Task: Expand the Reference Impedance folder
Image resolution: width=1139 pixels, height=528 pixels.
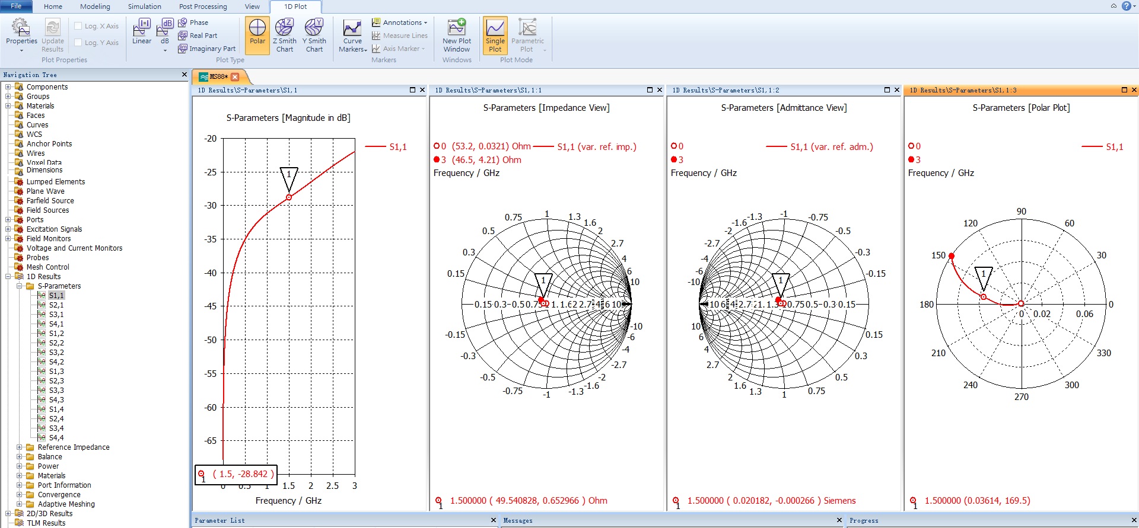Action: coord(20,447)
